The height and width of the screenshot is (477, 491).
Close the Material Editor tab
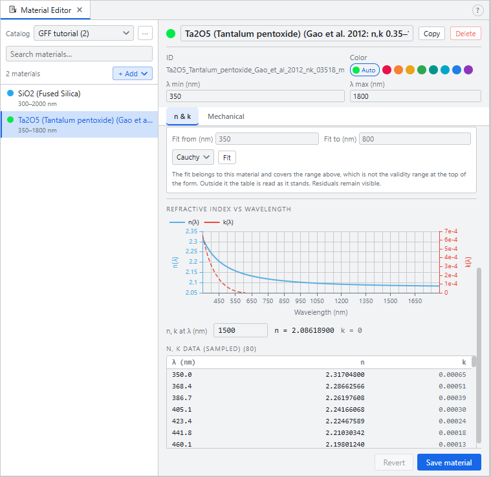pos(80,10)
